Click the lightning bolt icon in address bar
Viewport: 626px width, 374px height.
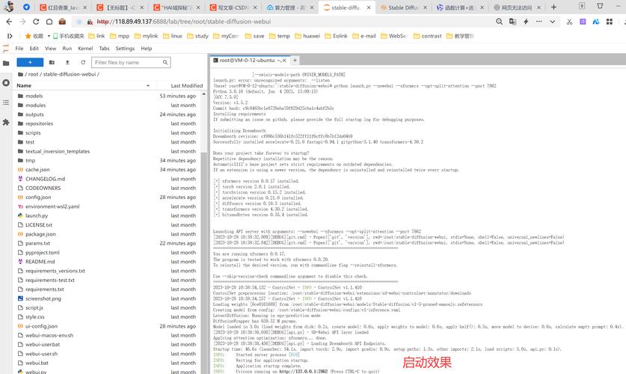(x=526, y=22)
